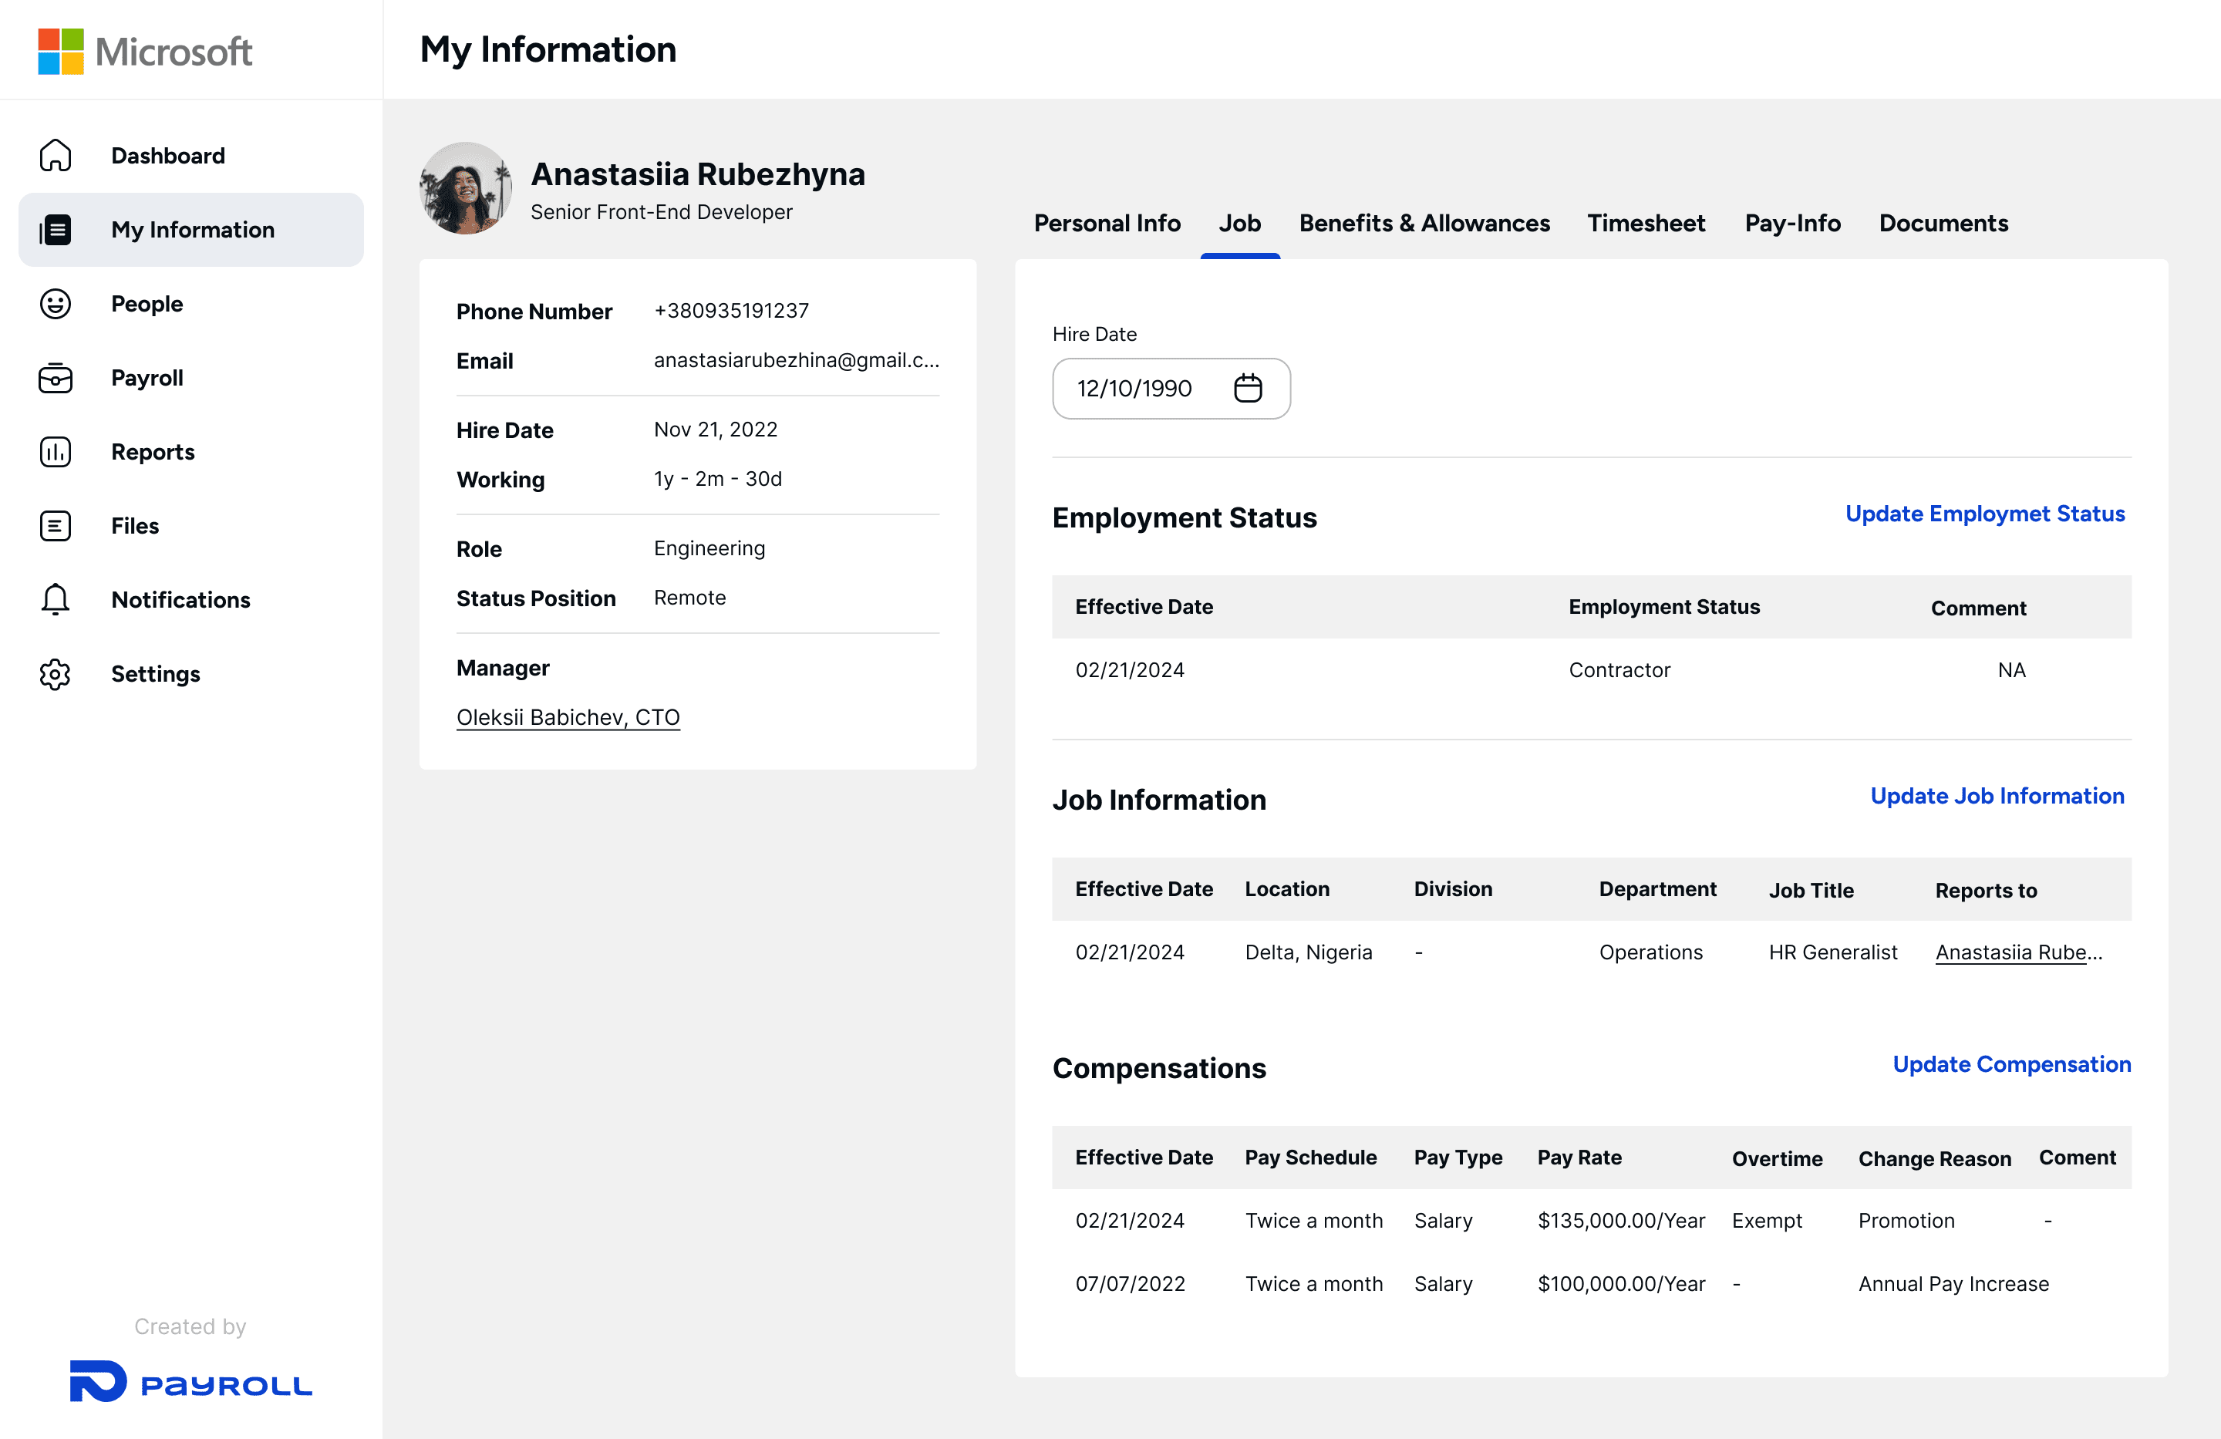Click Update Employmet Status link
Screen dimensions: 2221x1439
1984,514
